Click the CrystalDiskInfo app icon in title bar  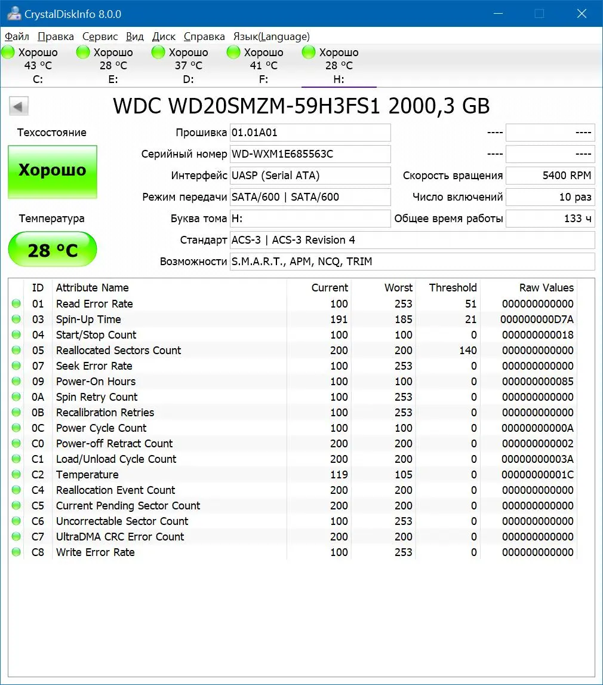[14, 14]
